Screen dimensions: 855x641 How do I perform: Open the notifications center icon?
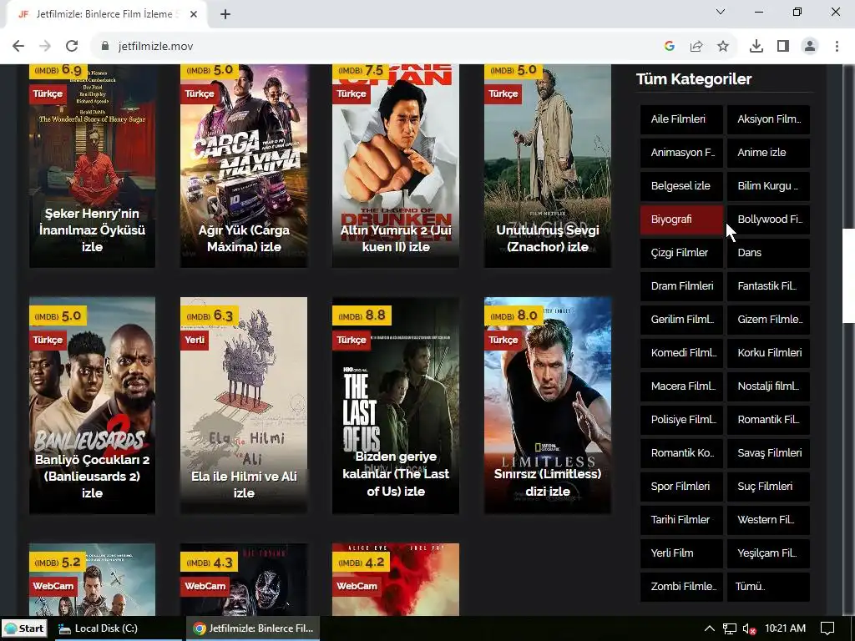pos(827,628)
